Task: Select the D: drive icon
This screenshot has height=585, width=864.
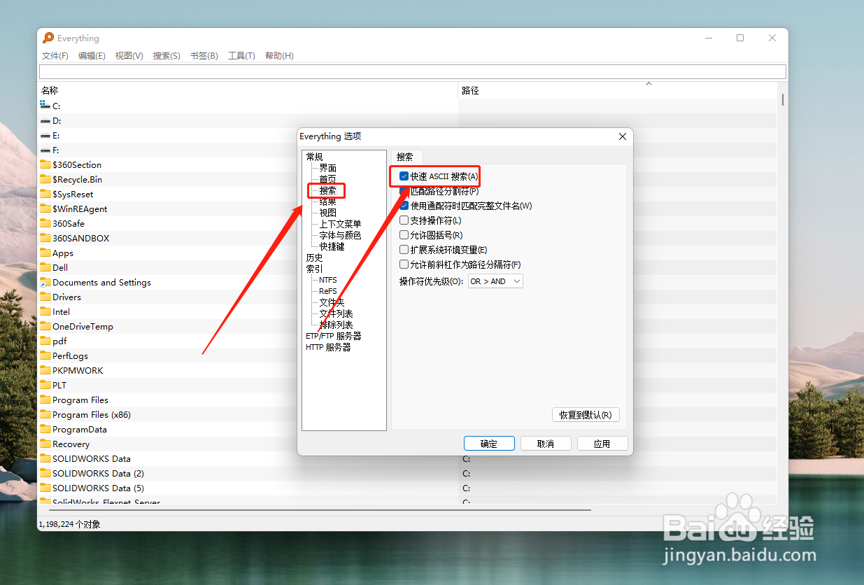Action: (45, 120)
